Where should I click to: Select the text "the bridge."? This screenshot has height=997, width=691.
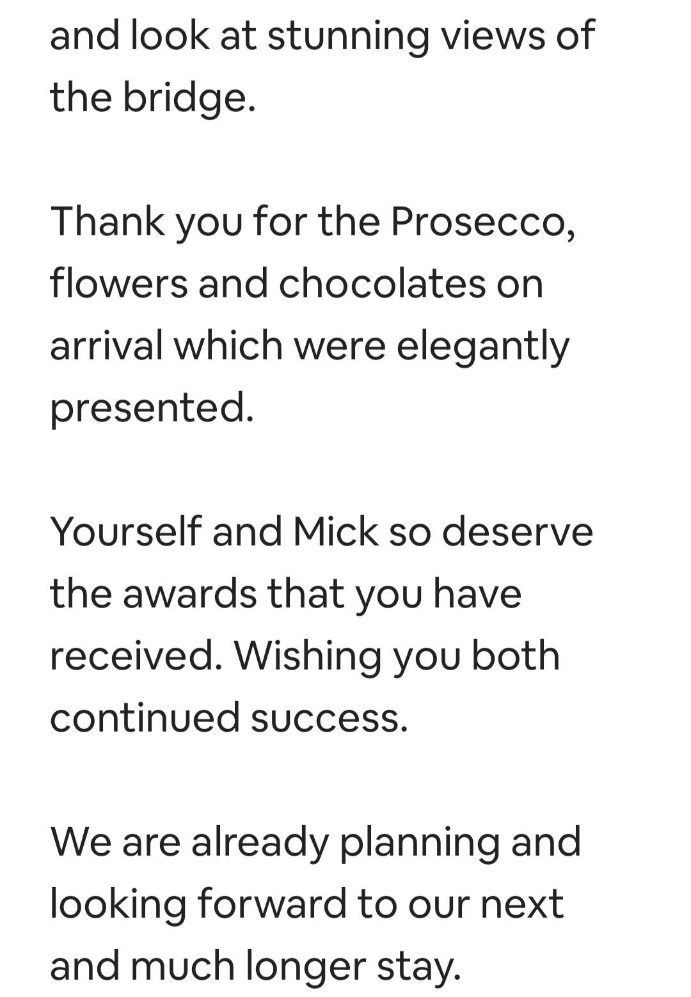[153, 98]
